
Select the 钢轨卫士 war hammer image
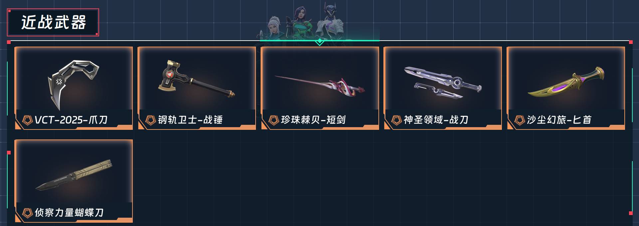tap(197, 80)
